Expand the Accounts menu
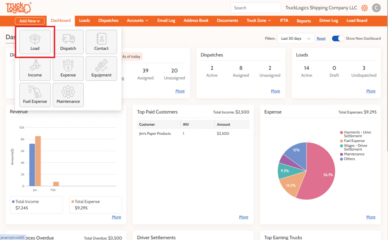Viewport: 388px width, 240px height. tap(137, 20)
